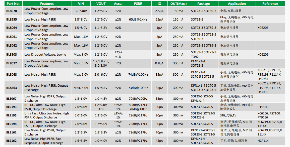The width and height of the screenshot is (290, 147).
Task: Select the PSRR column header
Action: 138,4
